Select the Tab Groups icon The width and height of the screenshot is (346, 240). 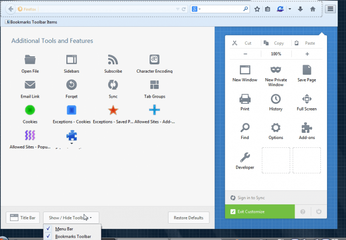pyautogui.click(x=154, y=85)
